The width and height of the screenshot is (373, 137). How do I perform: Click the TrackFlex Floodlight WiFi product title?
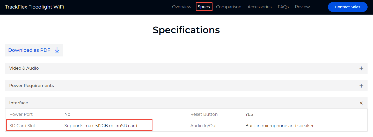[x=34, y=7]
